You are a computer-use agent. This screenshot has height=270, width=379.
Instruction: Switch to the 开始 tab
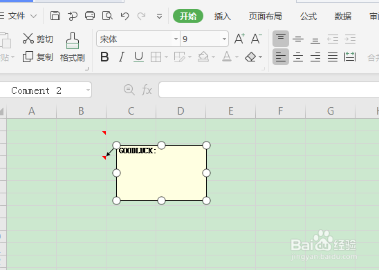[x=188, y=16]
